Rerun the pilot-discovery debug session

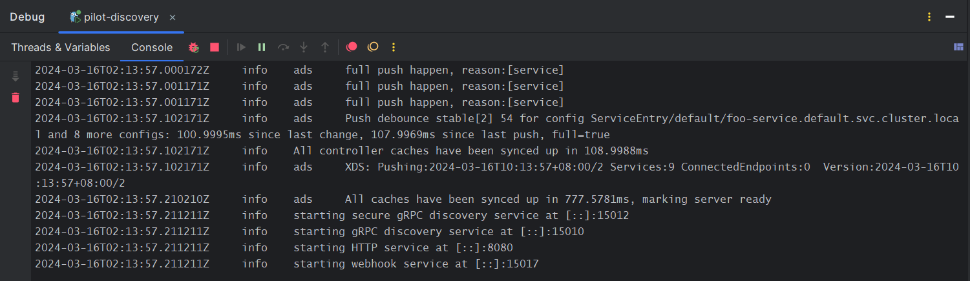coord(194,47)
